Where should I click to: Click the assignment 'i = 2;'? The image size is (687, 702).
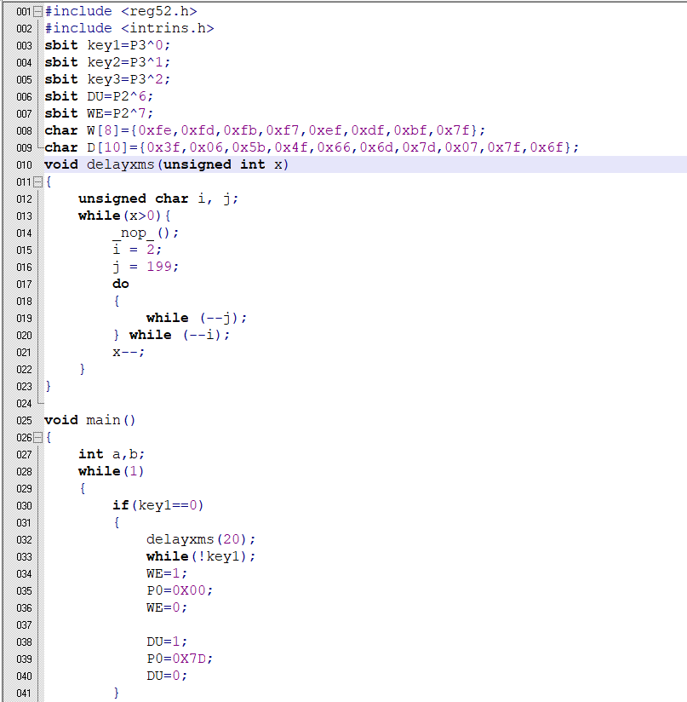[x=137, y=250]
